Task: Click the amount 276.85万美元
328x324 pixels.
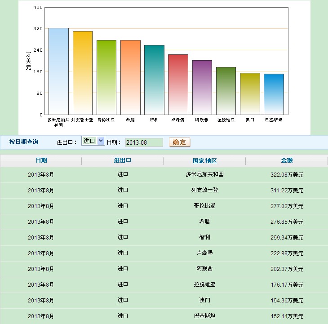Action: (287, 222)
